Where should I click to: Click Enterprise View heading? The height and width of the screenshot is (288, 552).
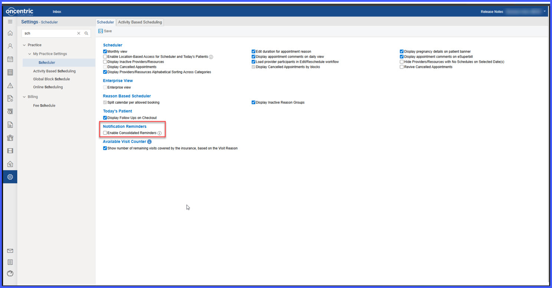click(x=118, y=80)
